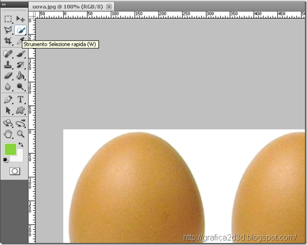Select the Path Selection tool

pos(8,110)
